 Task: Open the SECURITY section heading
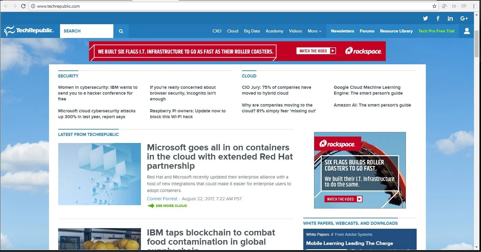tap(68, 76)
